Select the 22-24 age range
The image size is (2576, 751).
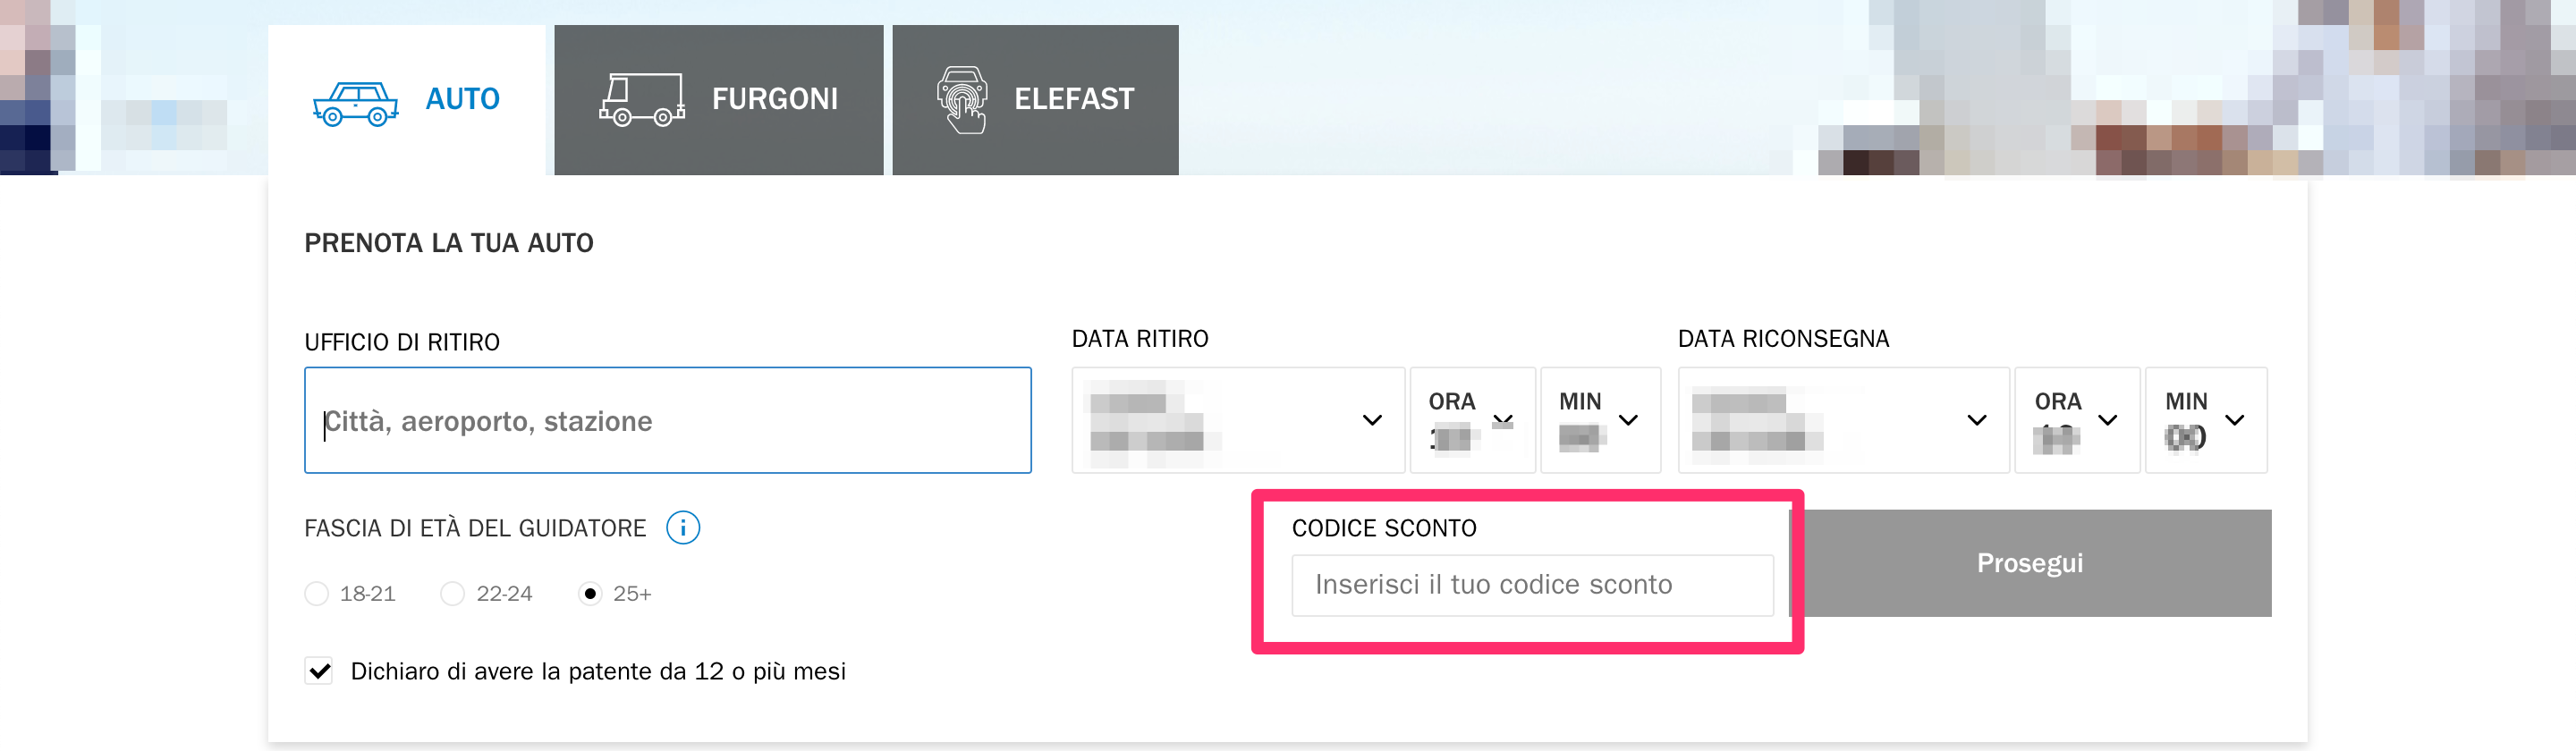(x=453, y=594)
